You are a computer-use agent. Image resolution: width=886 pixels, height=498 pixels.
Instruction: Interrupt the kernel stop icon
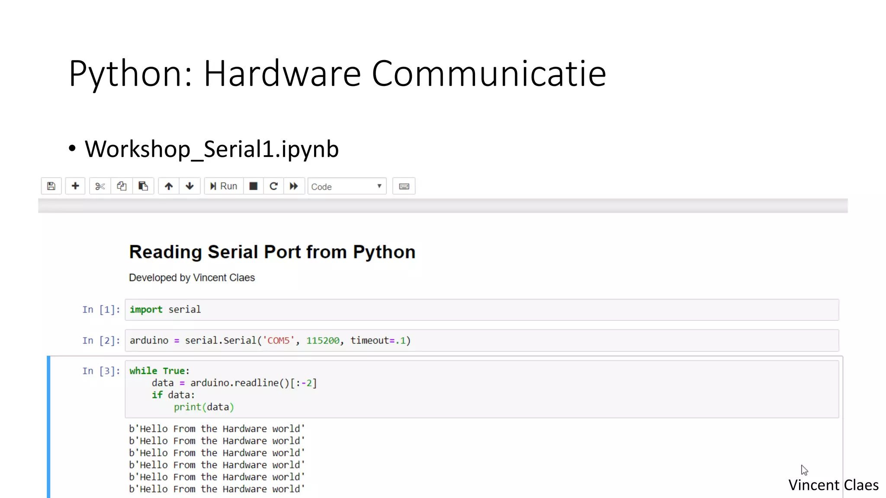254,186
